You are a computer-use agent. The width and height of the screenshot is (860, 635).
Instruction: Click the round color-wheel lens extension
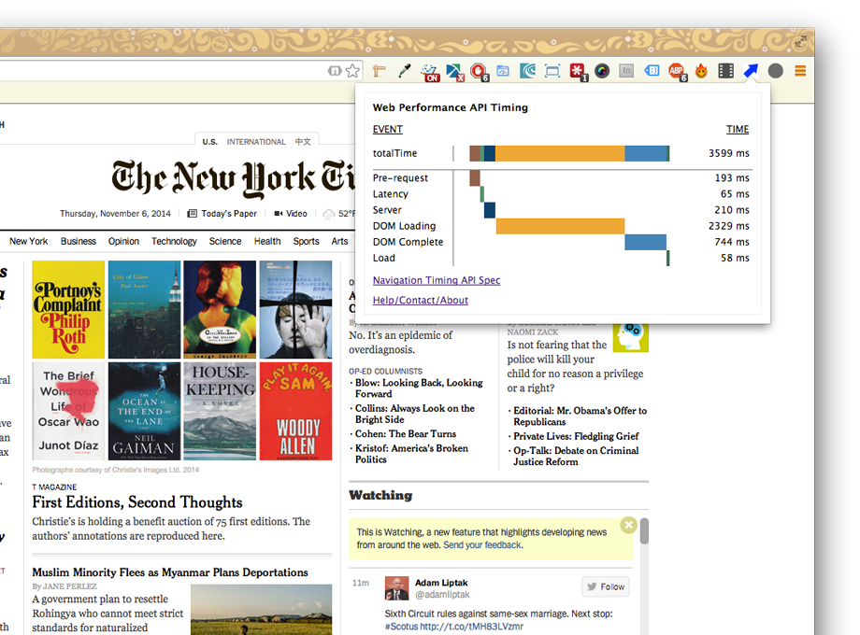(602, 71)
